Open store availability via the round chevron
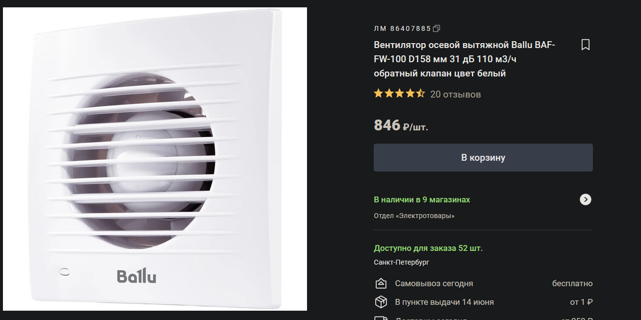The image size is (641, 320). pyautogui.click(x=586, y=199)
